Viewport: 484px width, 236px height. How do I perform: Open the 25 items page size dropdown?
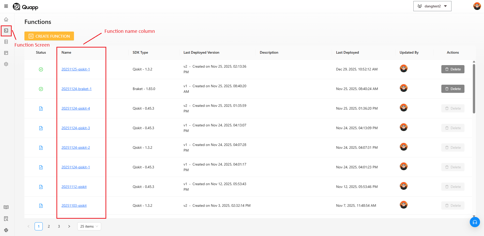pos(89,226)
